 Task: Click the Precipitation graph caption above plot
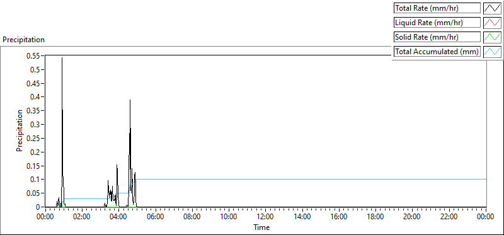click(x=23, y=40)
